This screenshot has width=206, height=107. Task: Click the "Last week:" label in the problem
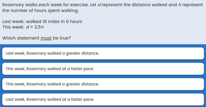click(13, 22)
